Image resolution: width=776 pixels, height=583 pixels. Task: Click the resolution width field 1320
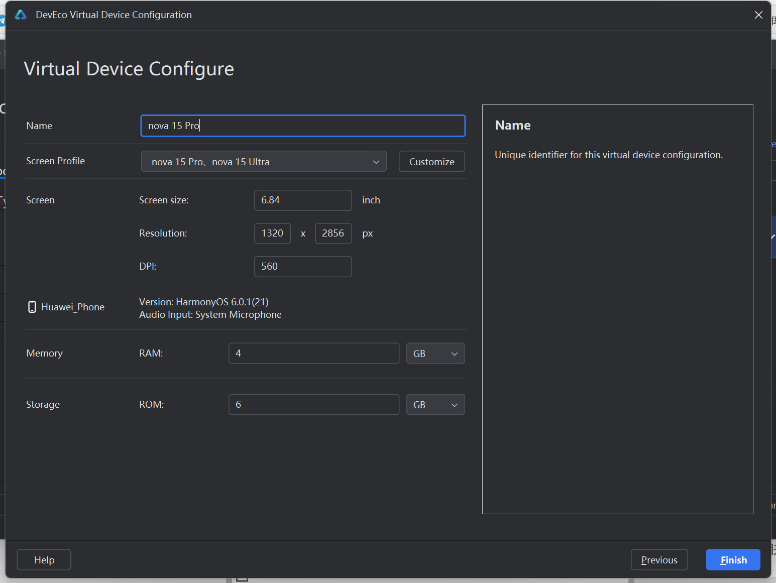273,234
